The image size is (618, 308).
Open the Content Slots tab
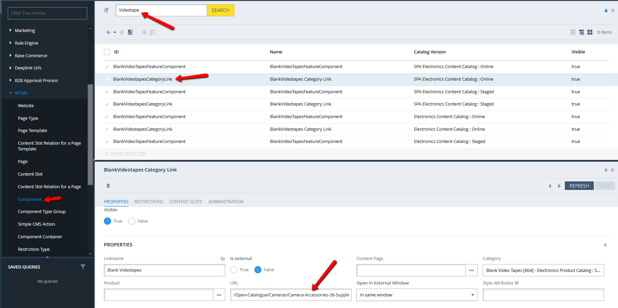186,201
